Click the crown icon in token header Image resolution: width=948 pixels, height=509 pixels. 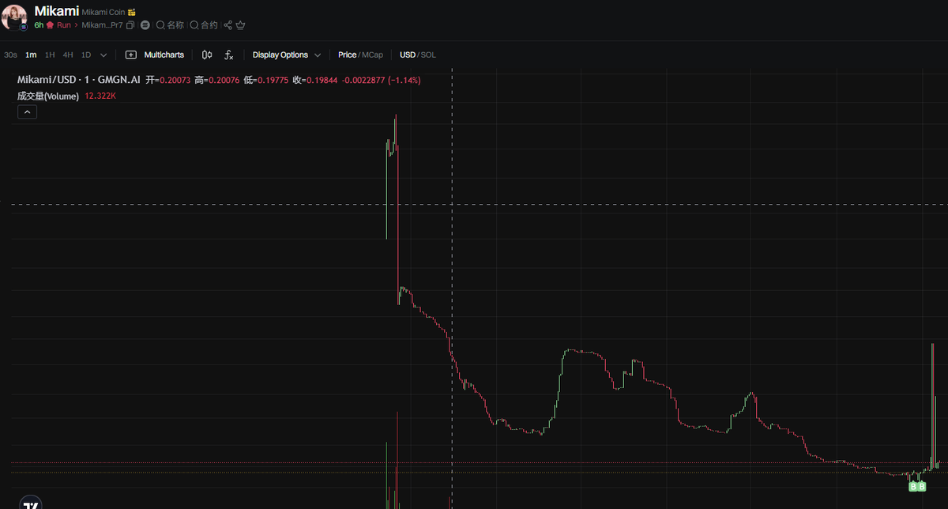point(241,25)
